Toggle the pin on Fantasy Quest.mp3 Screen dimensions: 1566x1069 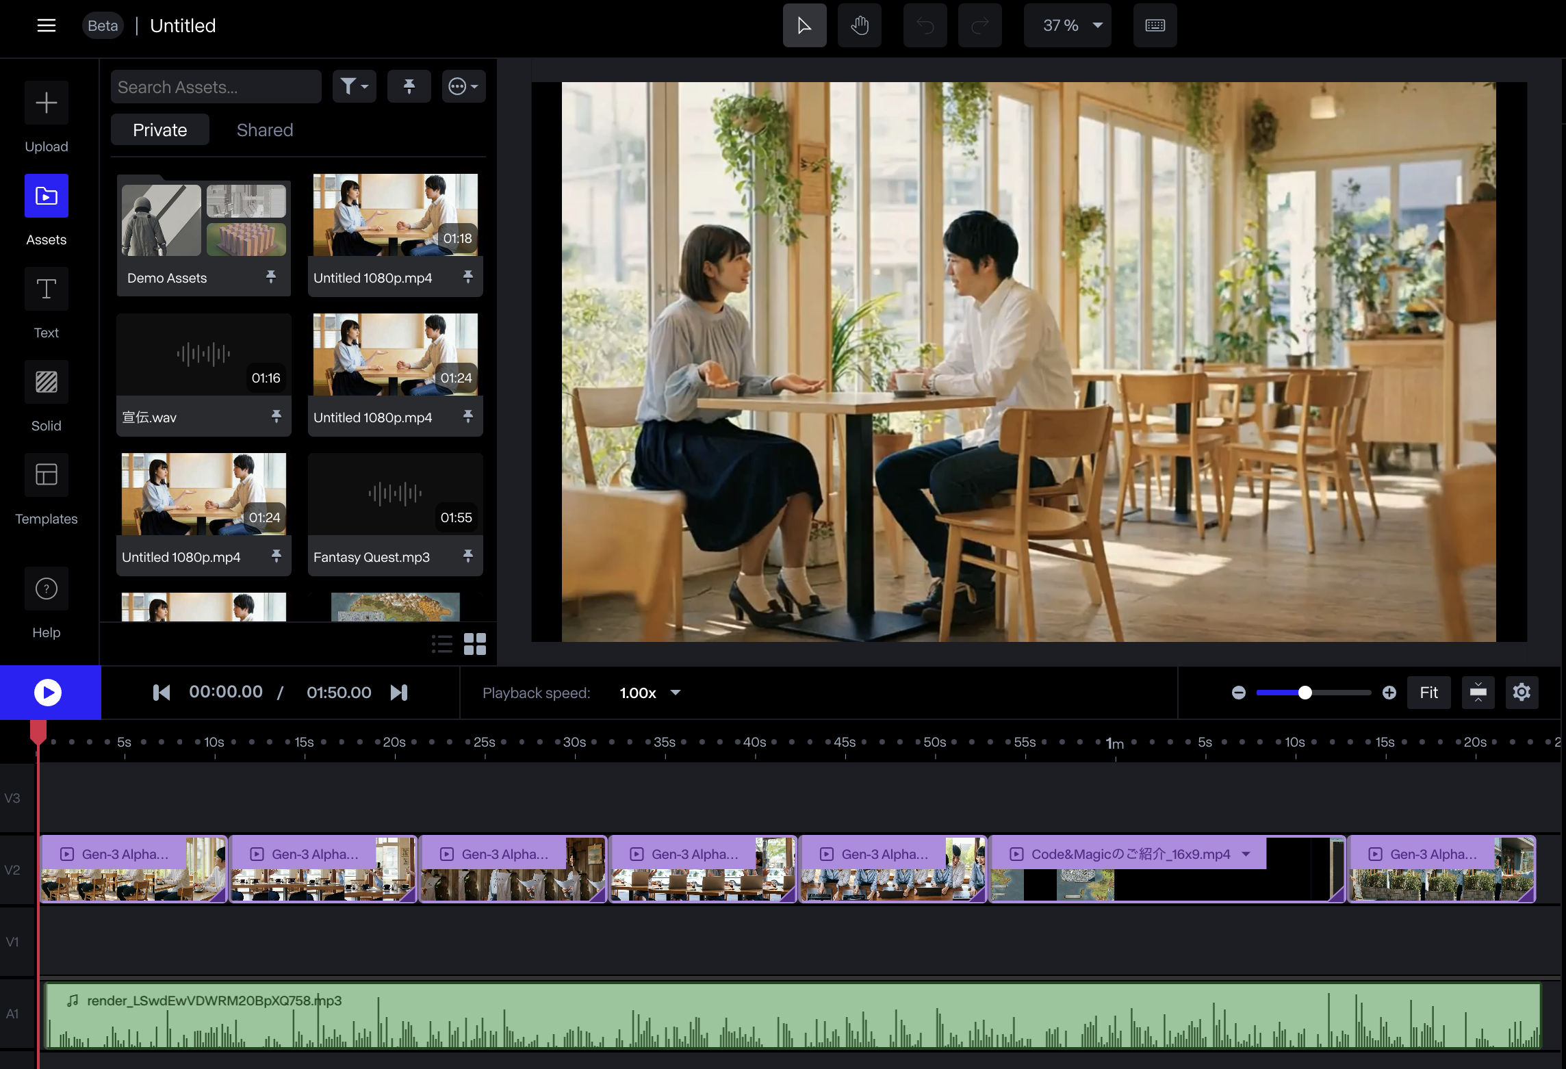click(468, 556)
